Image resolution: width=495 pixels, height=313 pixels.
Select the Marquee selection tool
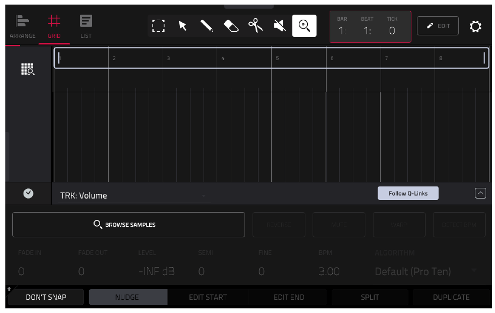(x=158, y=26)
